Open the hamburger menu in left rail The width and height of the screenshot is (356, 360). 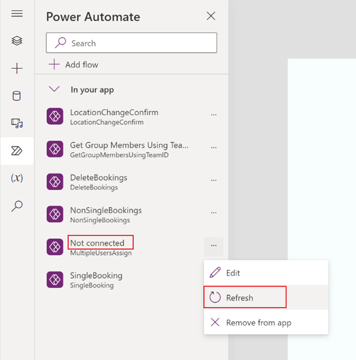point(17,14)
